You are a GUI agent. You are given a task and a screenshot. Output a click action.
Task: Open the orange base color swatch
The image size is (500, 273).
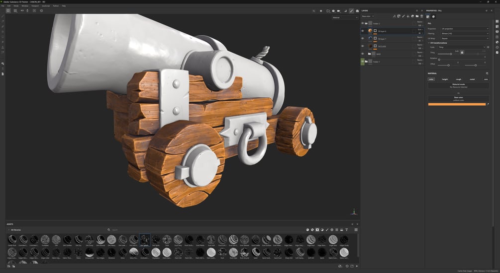point(457,104)
